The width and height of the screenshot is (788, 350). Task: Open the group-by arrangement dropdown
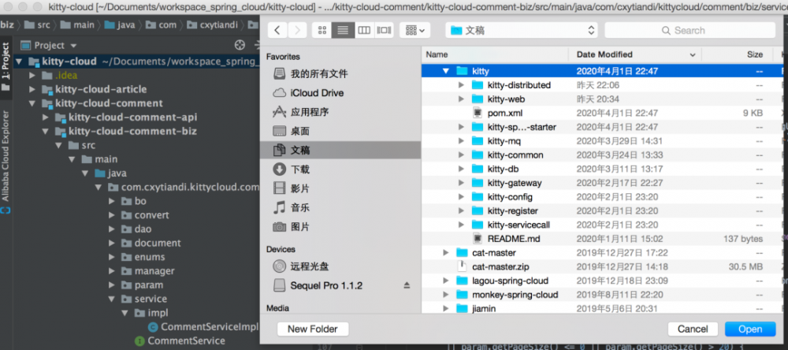coord(414,30)
